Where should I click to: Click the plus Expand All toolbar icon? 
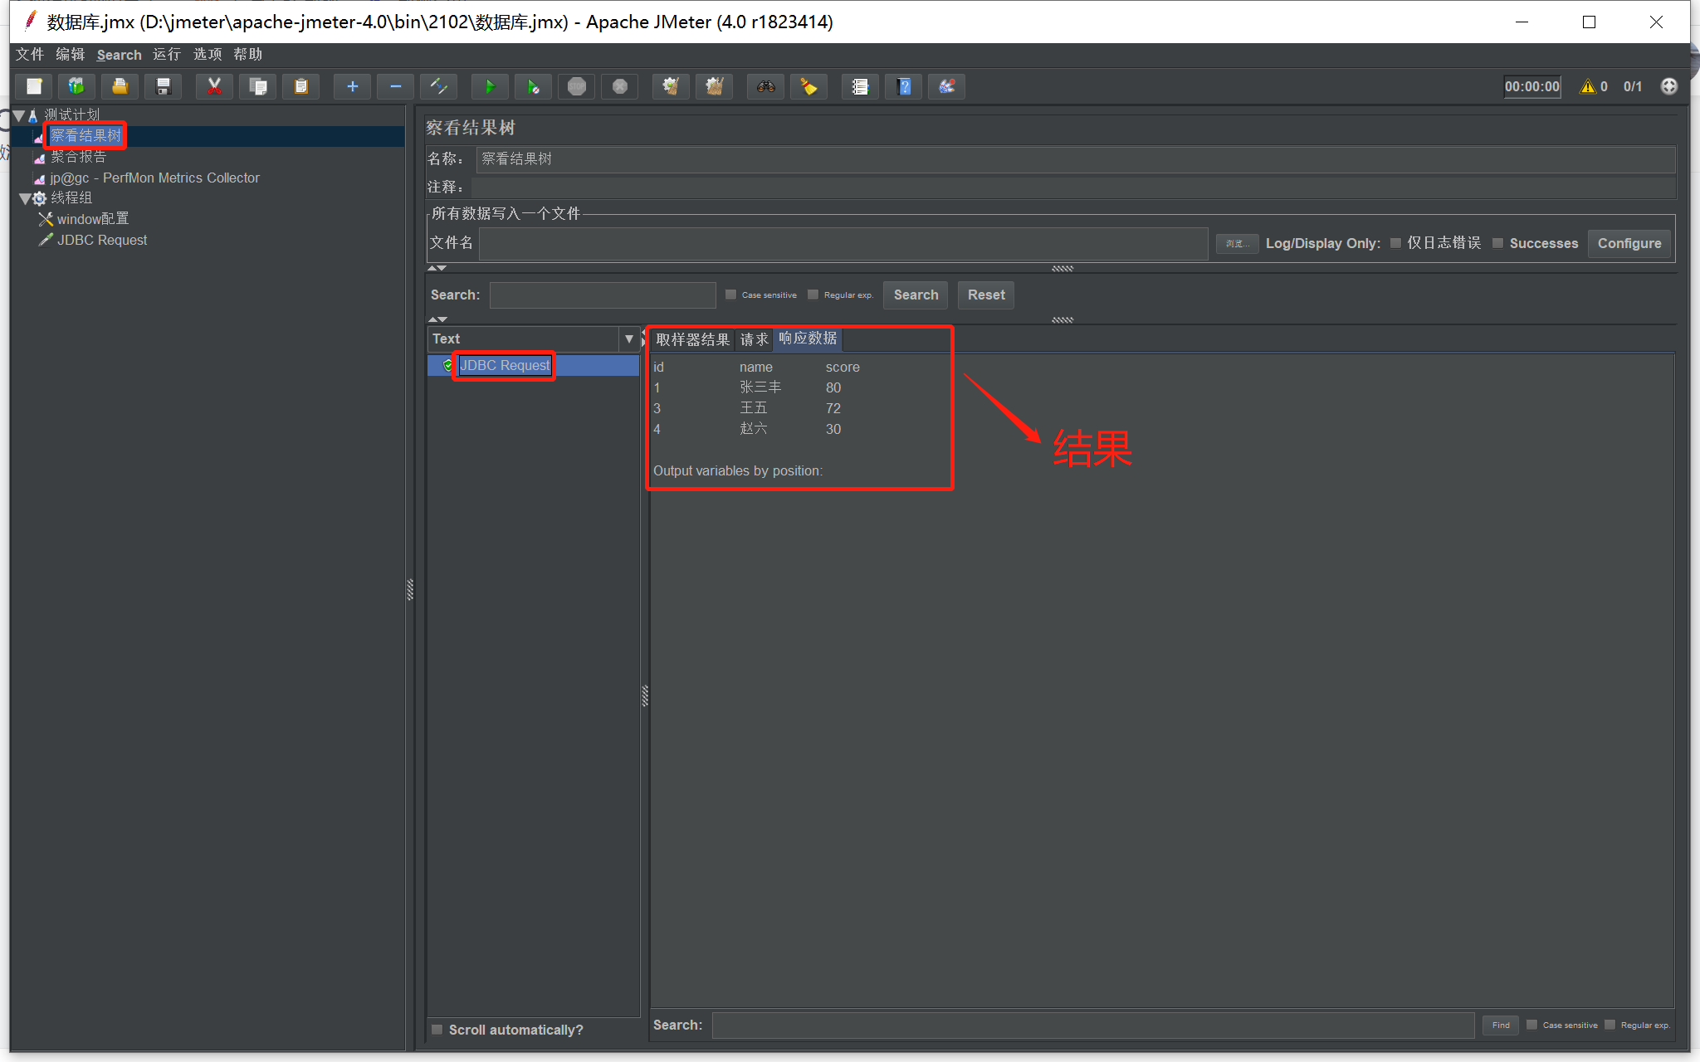[x=352, y=86]
